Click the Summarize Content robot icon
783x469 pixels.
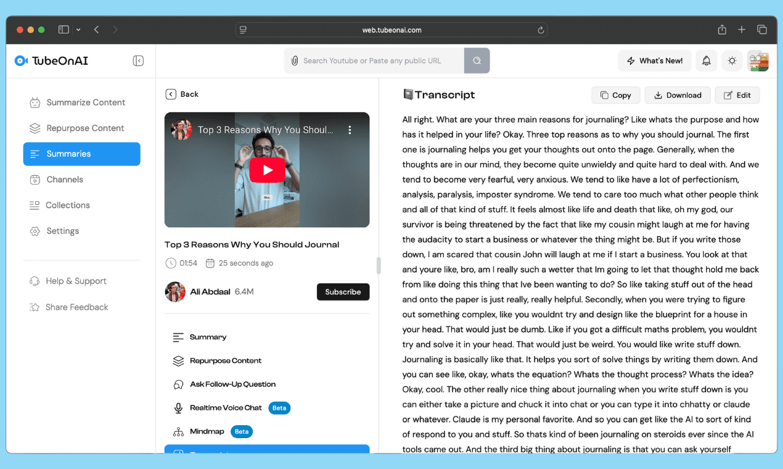click(35, 102)
